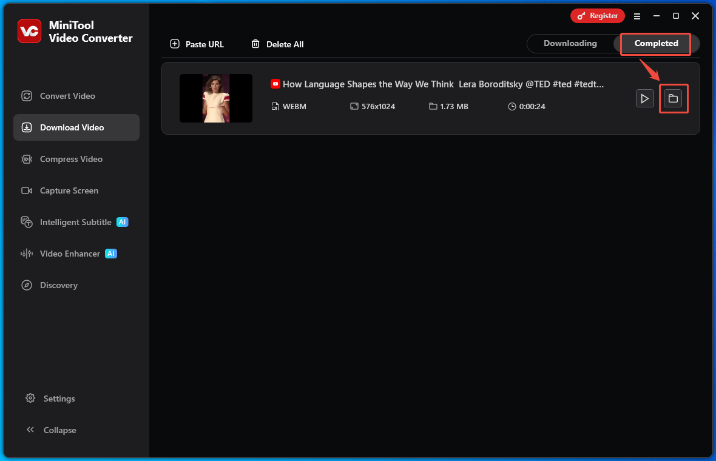Screen dimensions: 716x461
Task: Click the 0:00:24 duration value
Action: (x=532, y=106)
